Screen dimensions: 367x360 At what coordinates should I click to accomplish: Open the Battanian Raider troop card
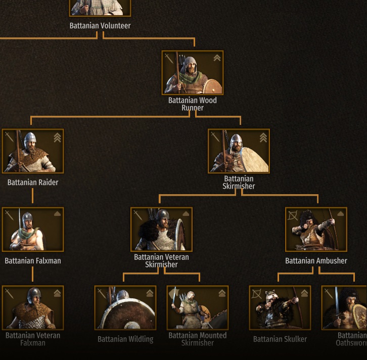pyautogui.click(x=33, y=151)
